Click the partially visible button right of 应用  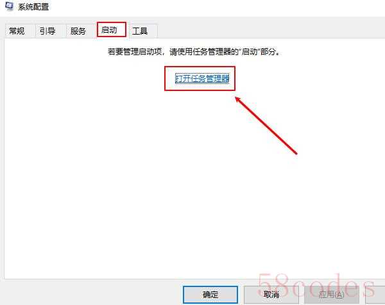[x=375, y=295]
